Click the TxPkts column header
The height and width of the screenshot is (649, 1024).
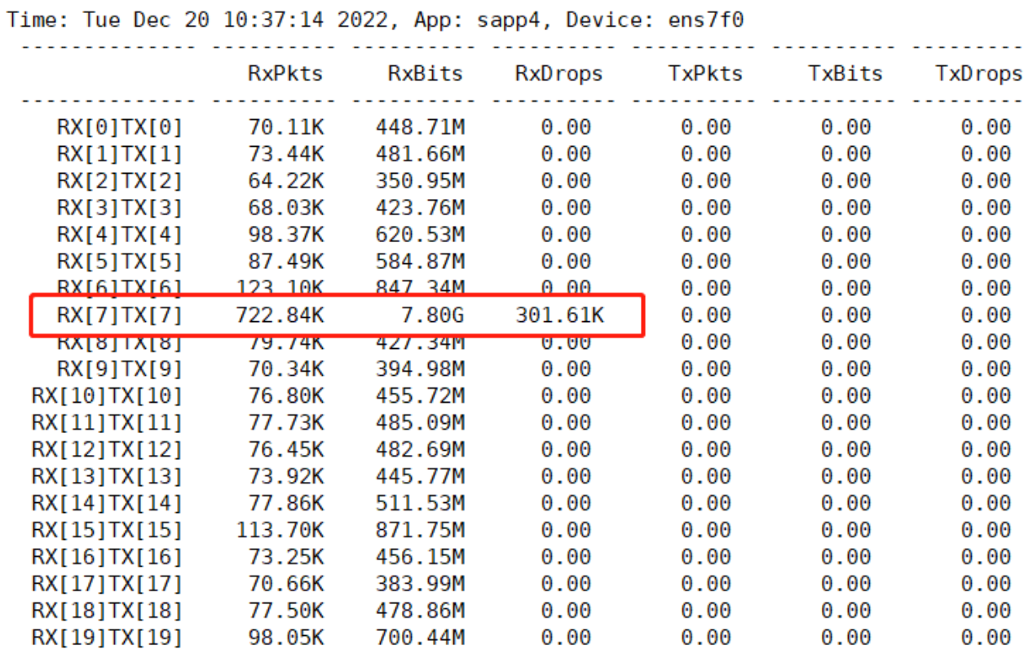click(705, 73)
